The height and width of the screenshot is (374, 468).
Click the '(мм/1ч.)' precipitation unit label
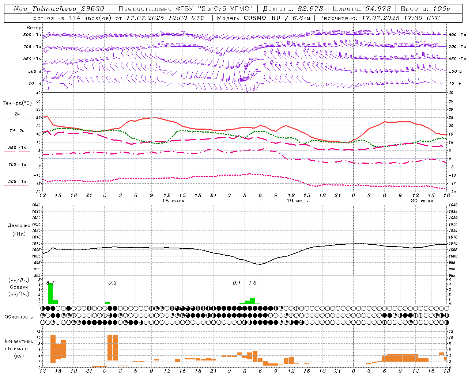tap(19, 294)
